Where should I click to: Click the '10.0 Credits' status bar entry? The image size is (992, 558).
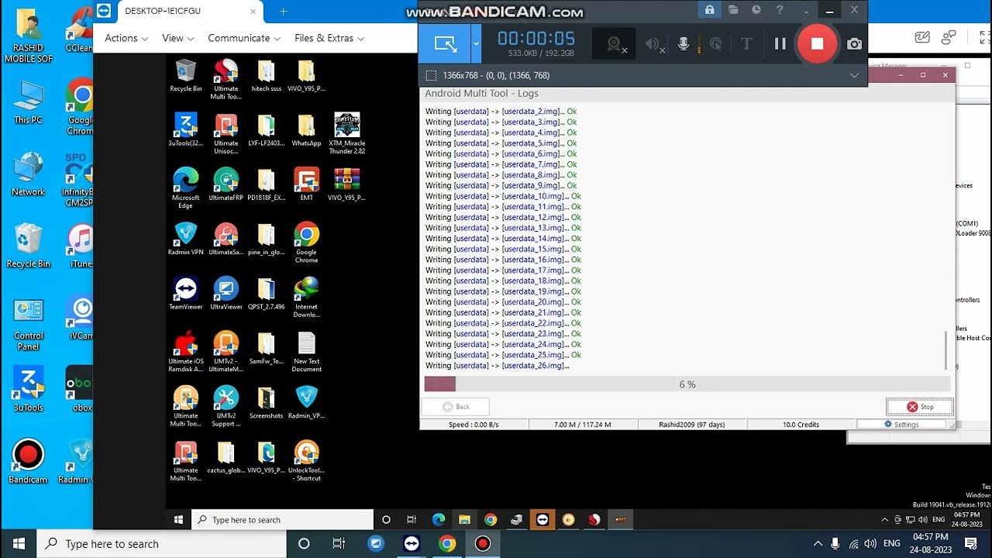(801, 425)
